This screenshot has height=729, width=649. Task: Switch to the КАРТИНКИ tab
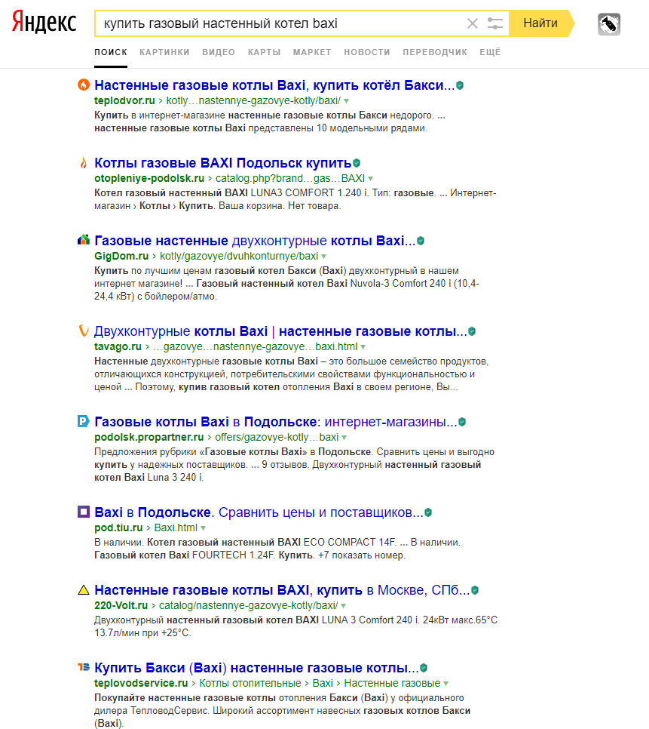164,52
